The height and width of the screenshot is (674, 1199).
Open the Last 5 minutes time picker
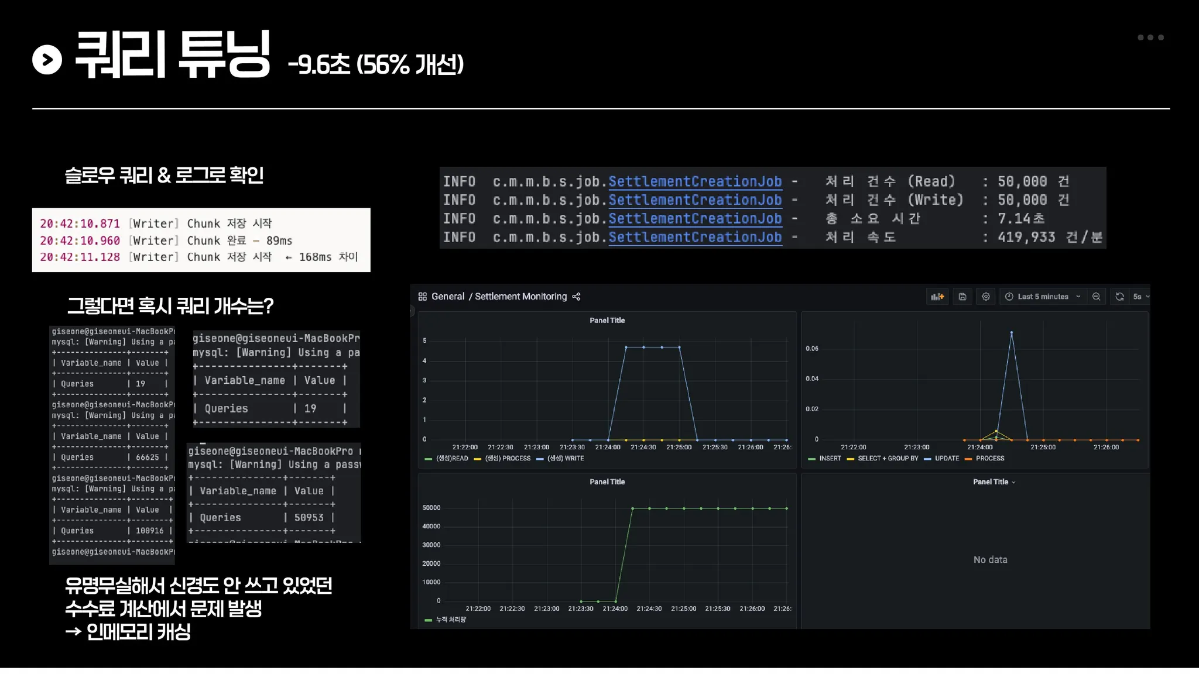point(1043,297)
